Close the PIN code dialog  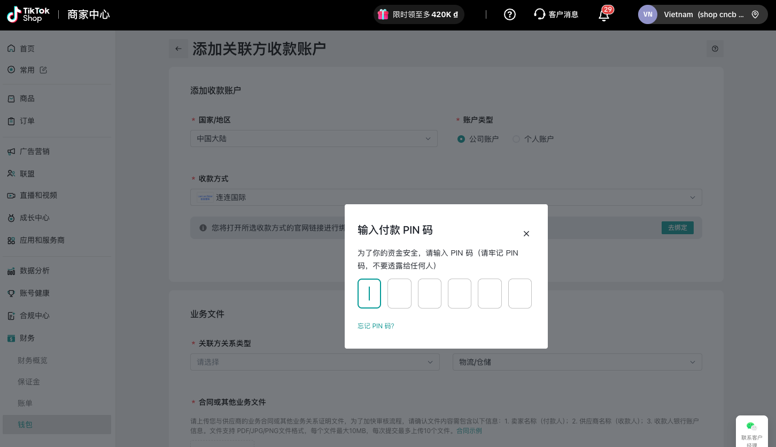pos(526,234)
